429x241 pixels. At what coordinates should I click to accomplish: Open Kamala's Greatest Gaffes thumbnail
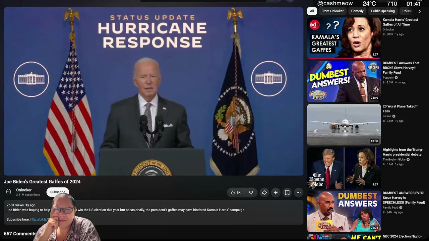(344, 38)
